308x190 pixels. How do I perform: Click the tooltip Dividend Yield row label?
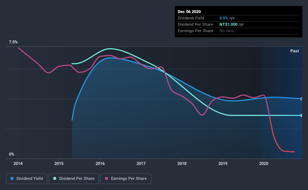tap(191, 18)
